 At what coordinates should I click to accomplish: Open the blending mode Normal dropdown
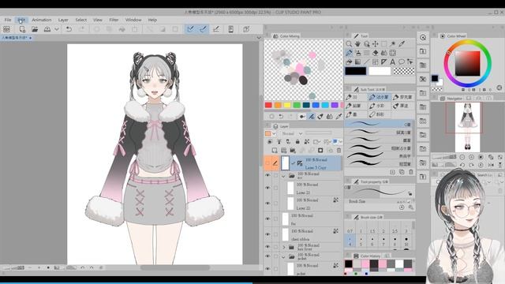point(292,133)
